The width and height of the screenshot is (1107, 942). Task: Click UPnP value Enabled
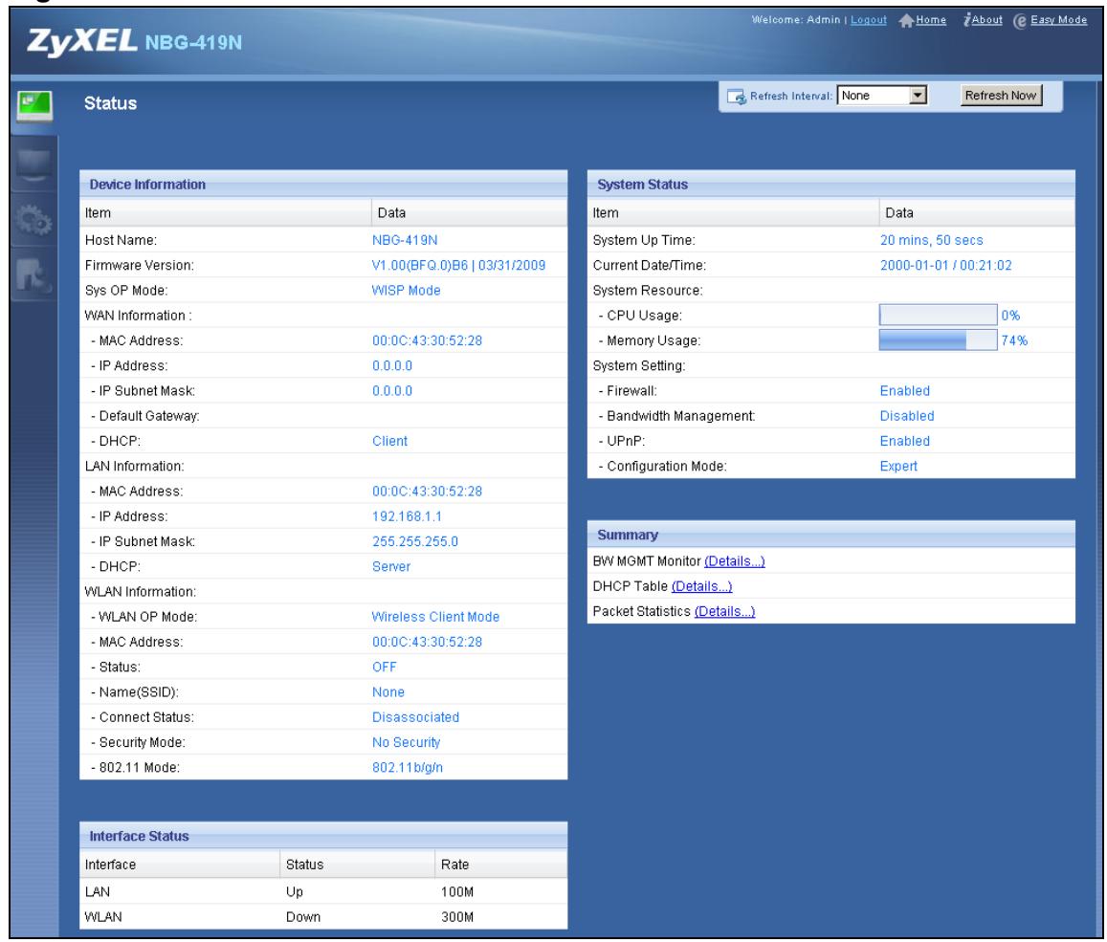click(x=904, y=441)
